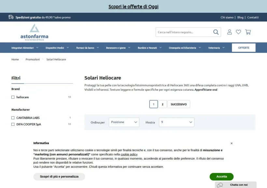The image size is (267, 188).
Task: Click Scopri di più e personalizza
Action: coord(59,177)
